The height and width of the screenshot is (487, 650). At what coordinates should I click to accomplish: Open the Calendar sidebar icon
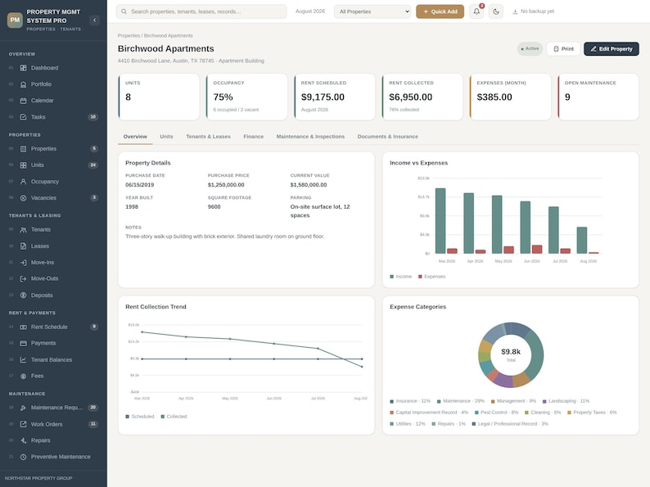coord(23,101)
